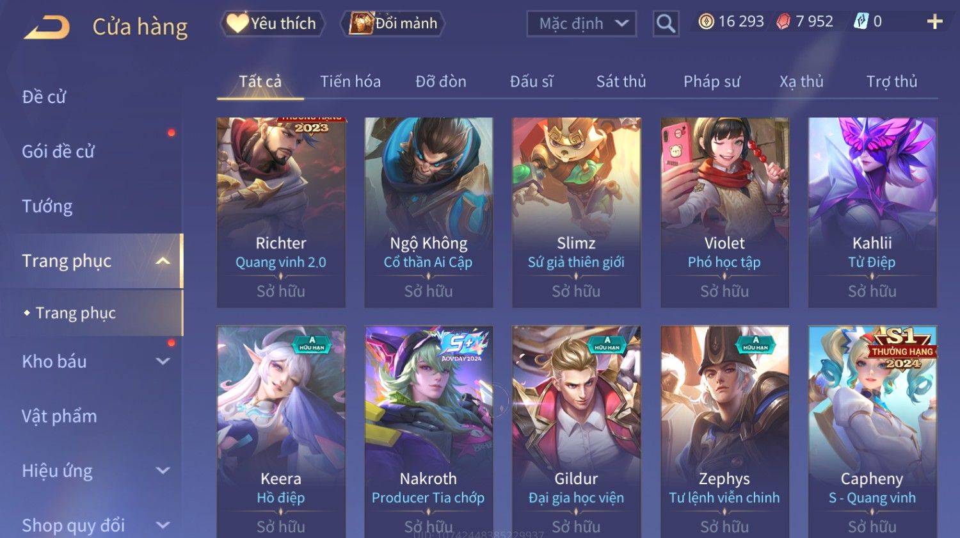Tap the blue voucher ticket icon

tap(861, 22)
